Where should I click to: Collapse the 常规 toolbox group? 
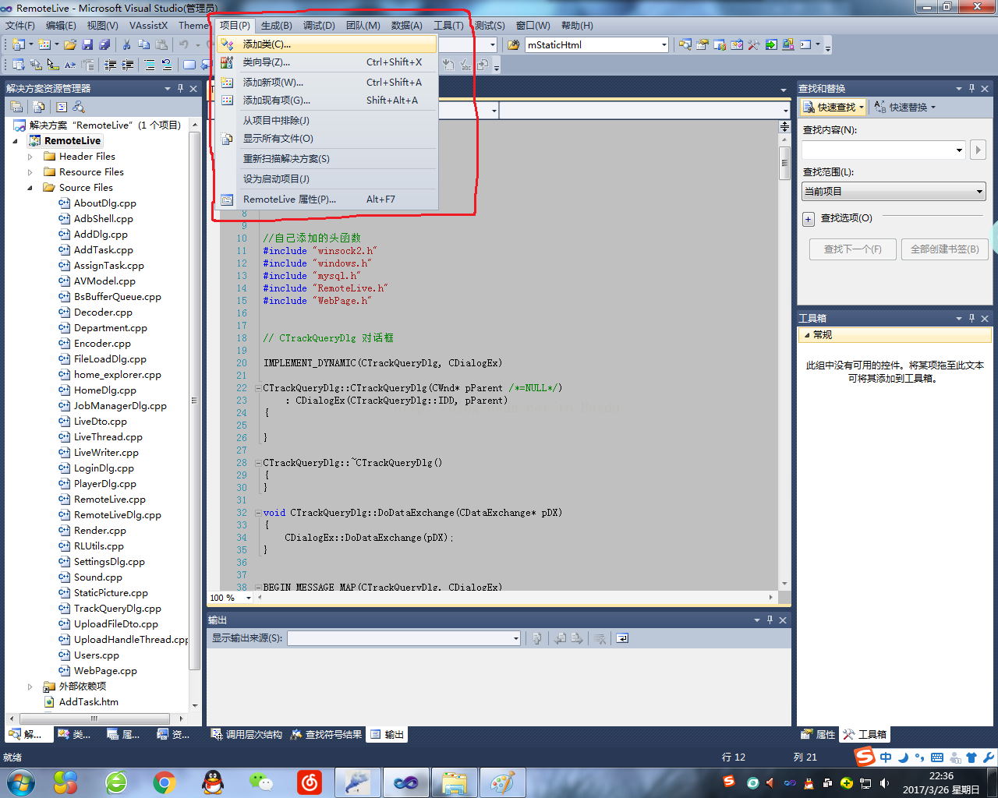point(807,335)
